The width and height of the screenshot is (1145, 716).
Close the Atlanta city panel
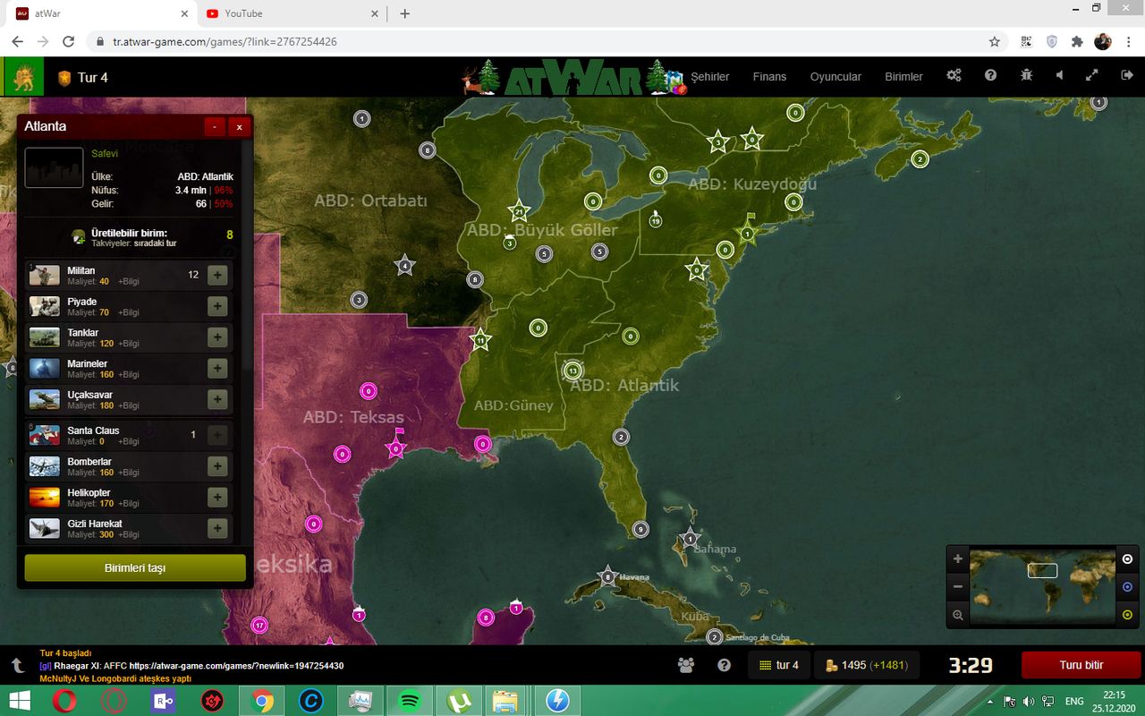[239, 127]
